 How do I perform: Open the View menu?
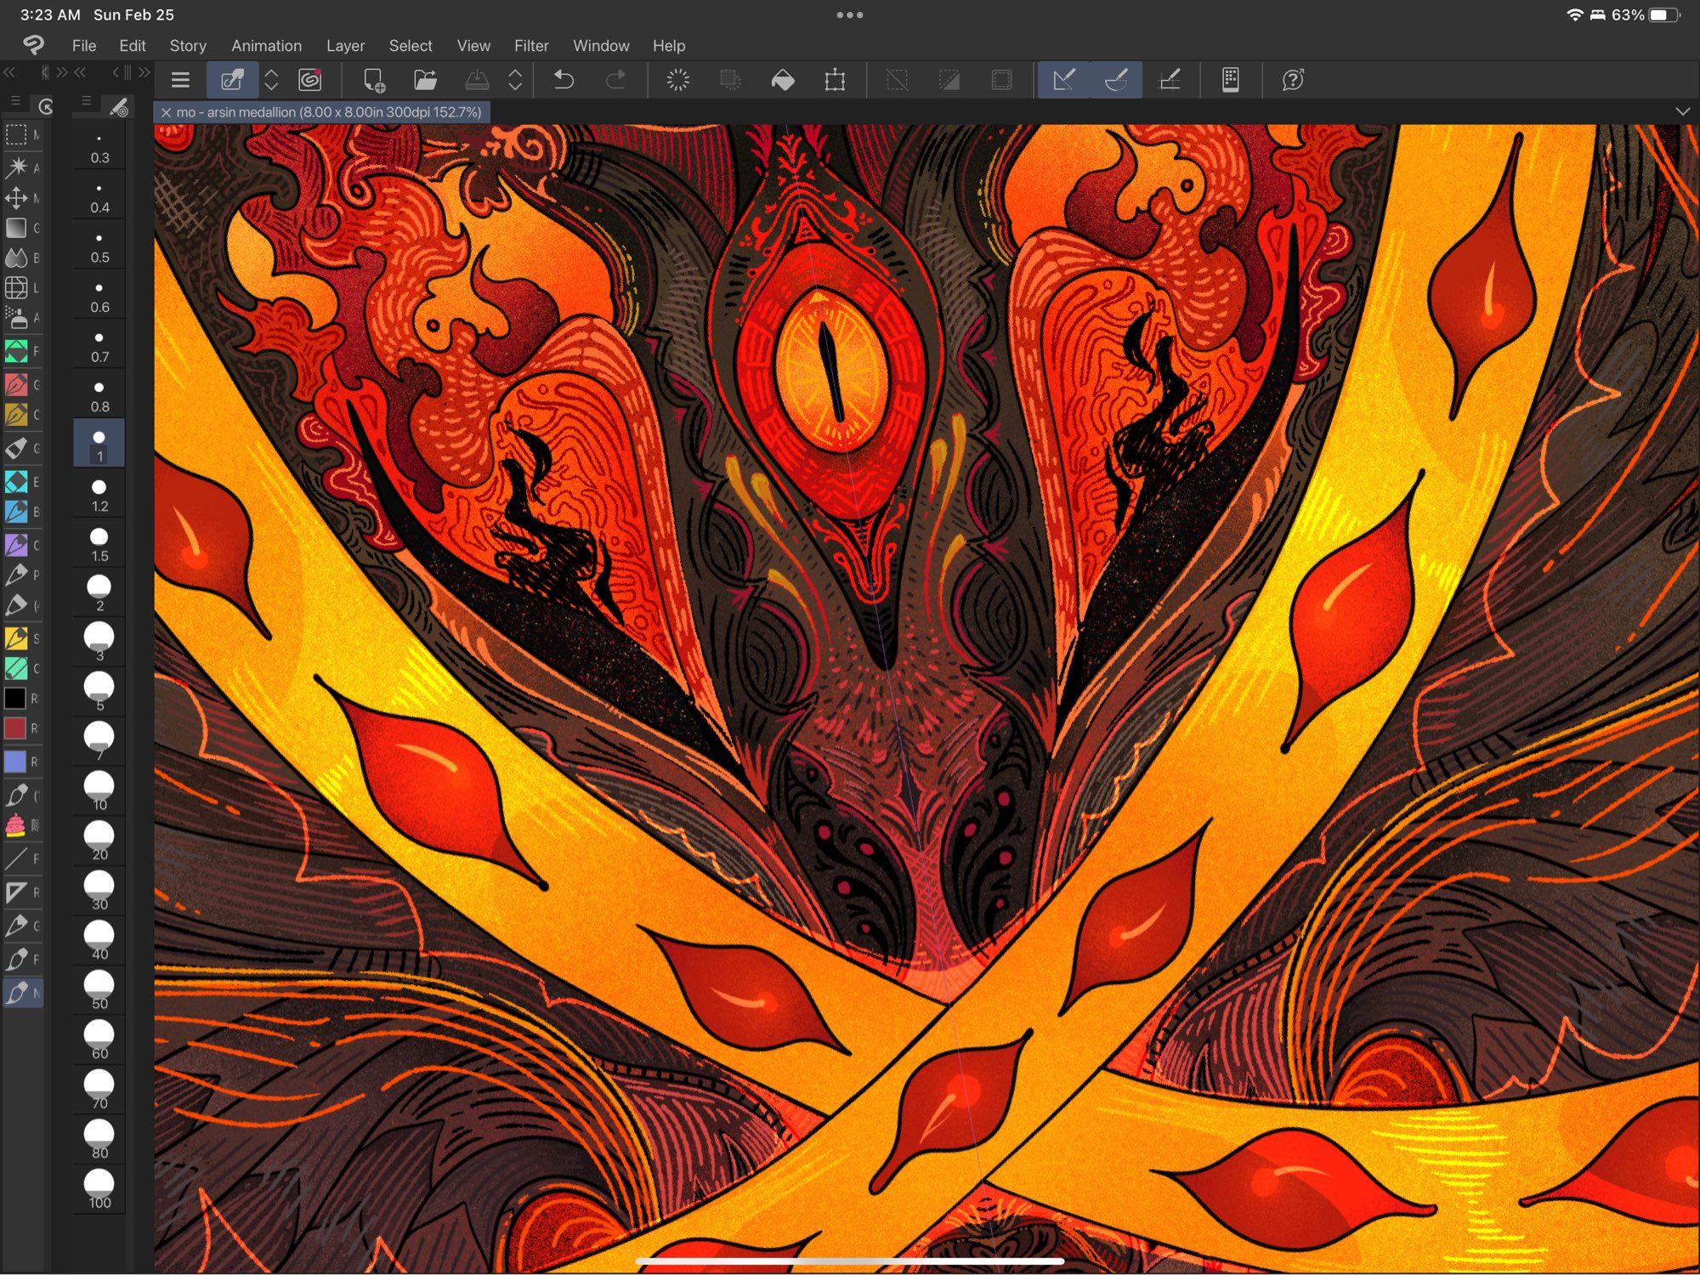tap(473, 46)
